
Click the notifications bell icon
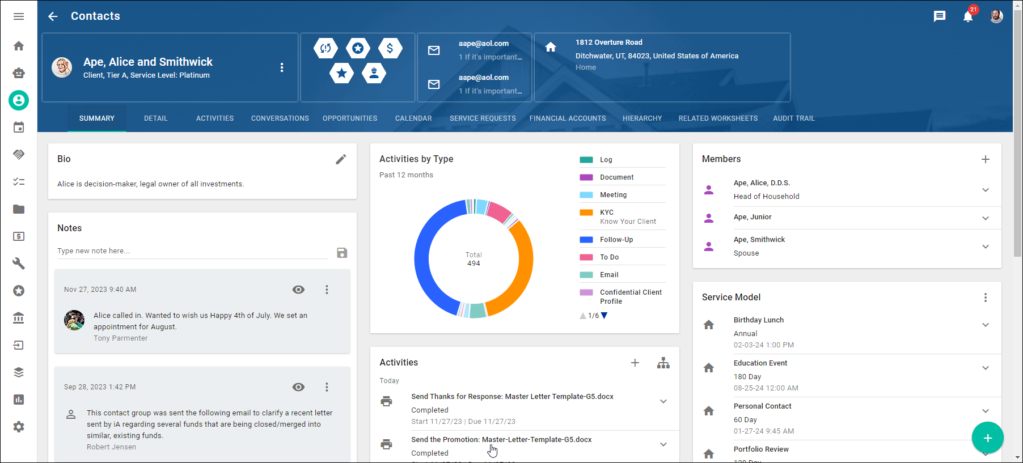click(x=968, y=16)
